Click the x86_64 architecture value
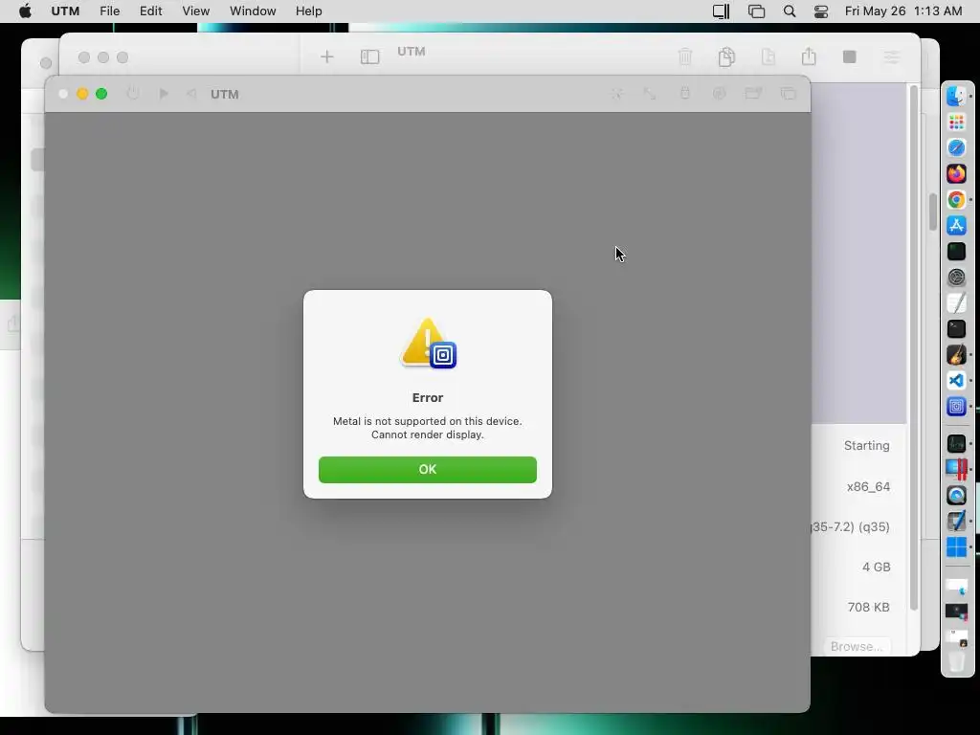 (868, 487)
